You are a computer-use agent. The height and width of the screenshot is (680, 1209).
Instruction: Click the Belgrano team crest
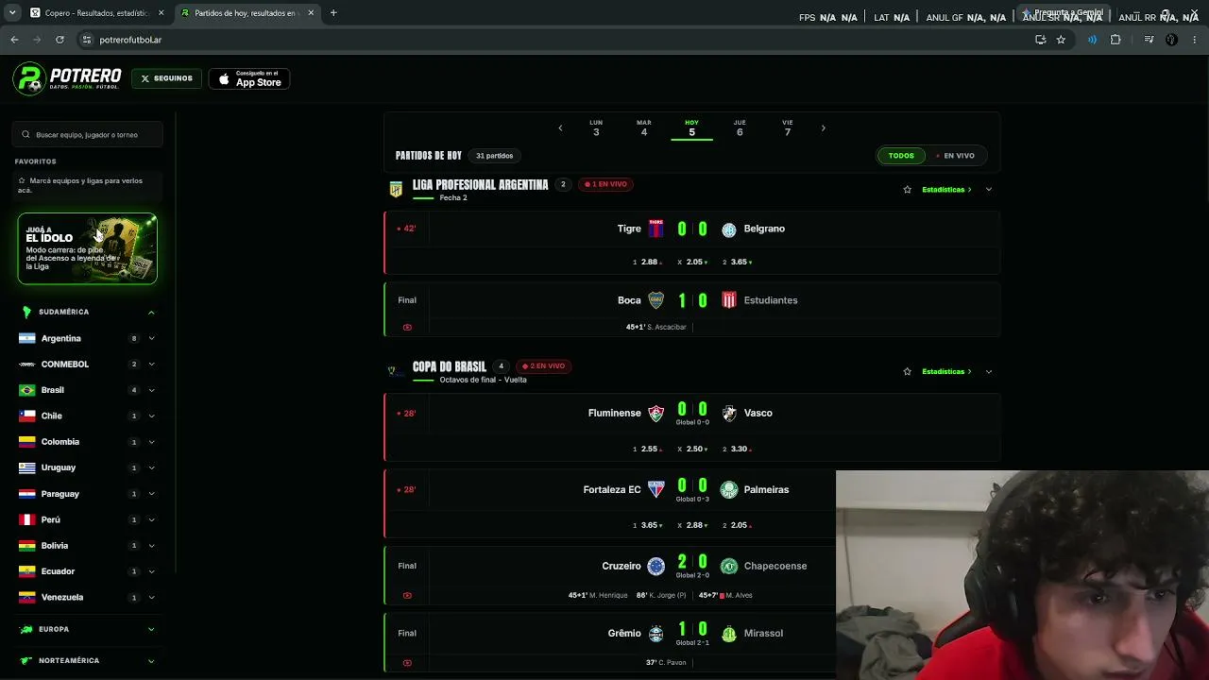(729, 229)
